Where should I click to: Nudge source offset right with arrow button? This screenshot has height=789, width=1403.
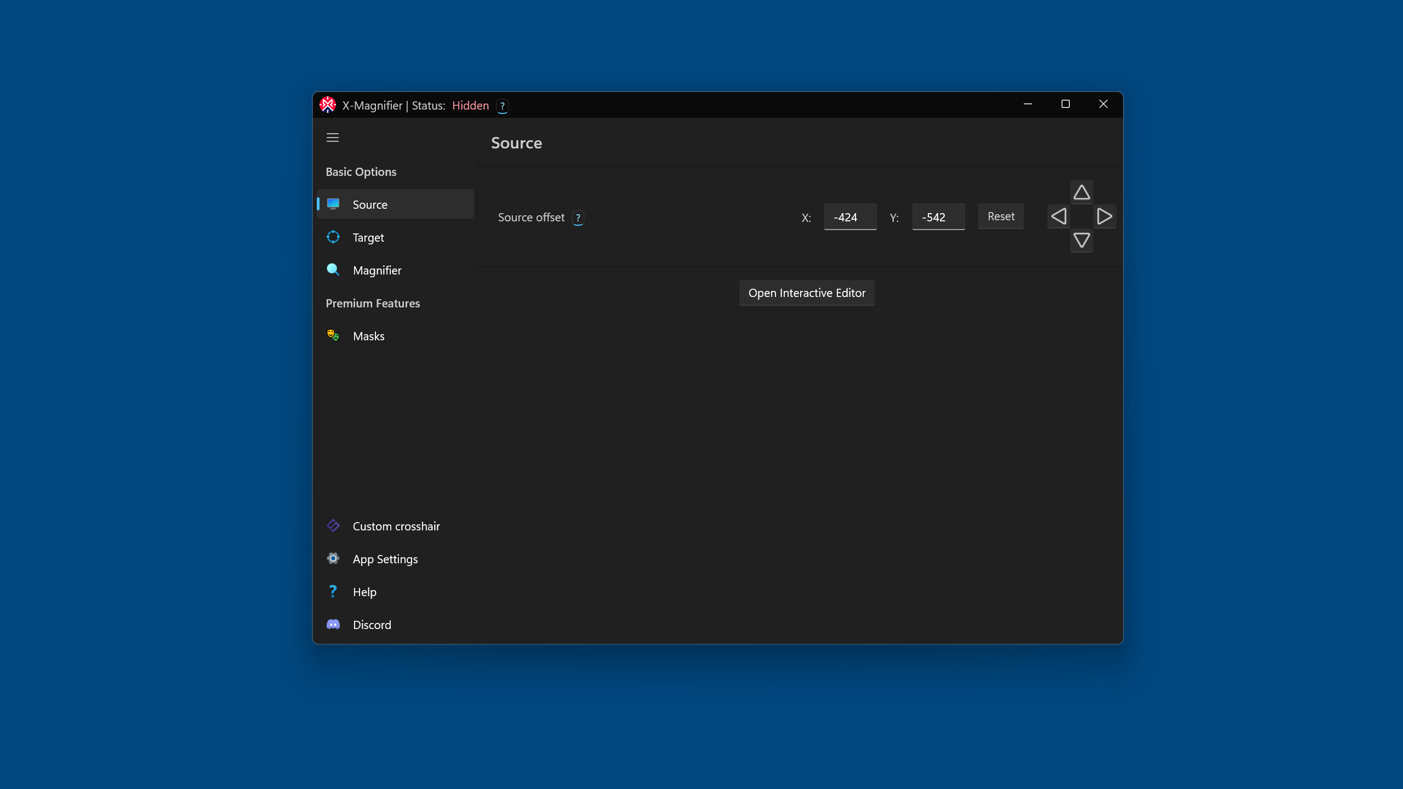(1105, 216)
